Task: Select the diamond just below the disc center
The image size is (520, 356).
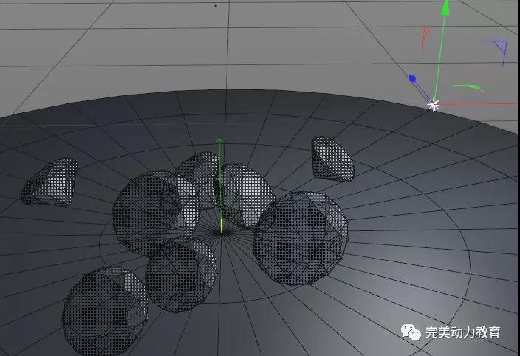Action: click(180, 275)
